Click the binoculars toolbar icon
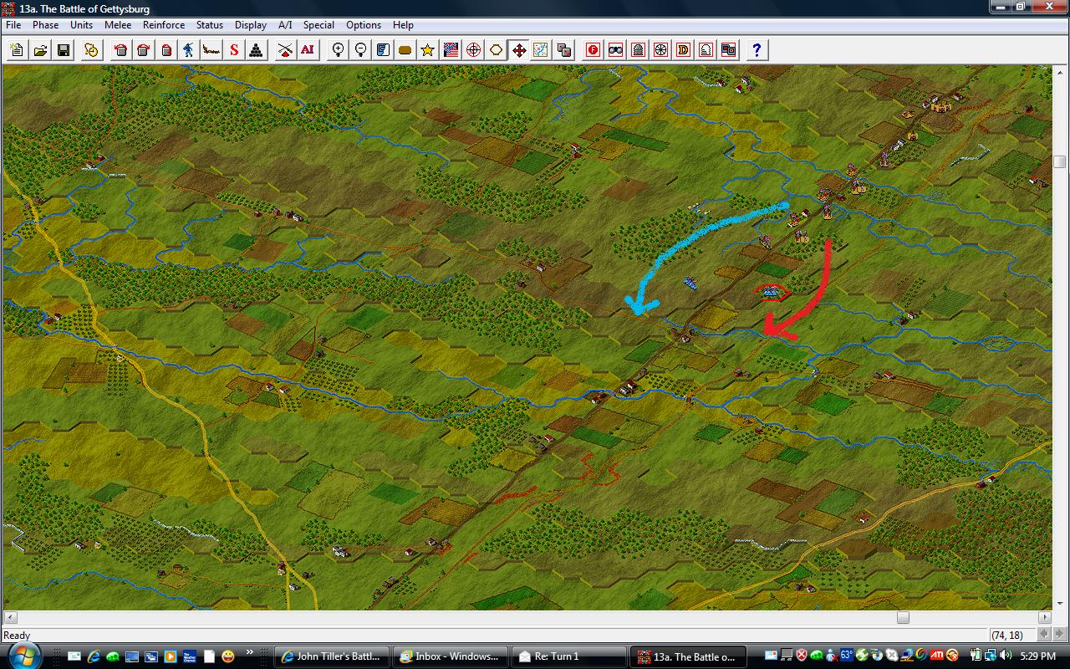This screenshot has height=669, width=1070. coord(616,50)
